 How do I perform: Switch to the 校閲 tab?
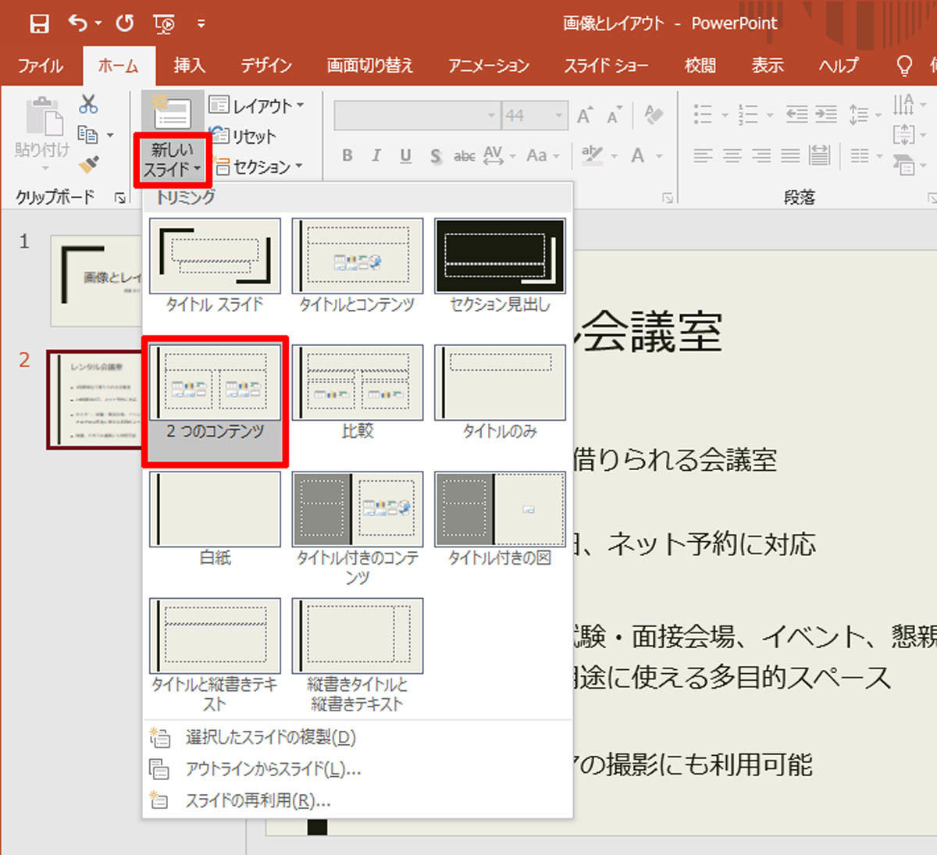(x=700, y=66)
